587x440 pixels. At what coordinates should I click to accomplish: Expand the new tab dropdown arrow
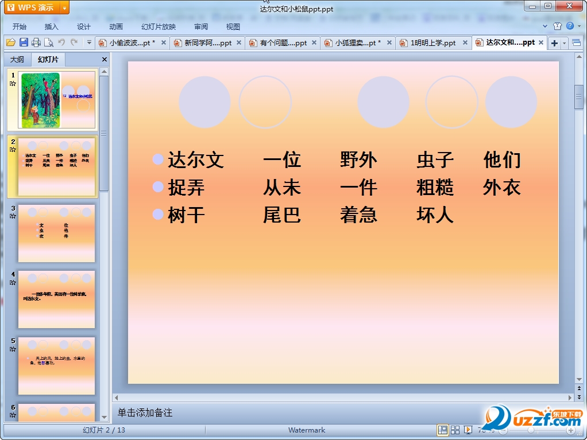[564, 44]
